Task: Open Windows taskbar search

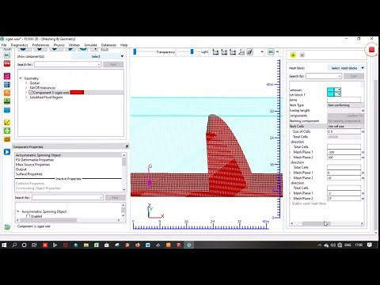Action: [x=14, y=245]
